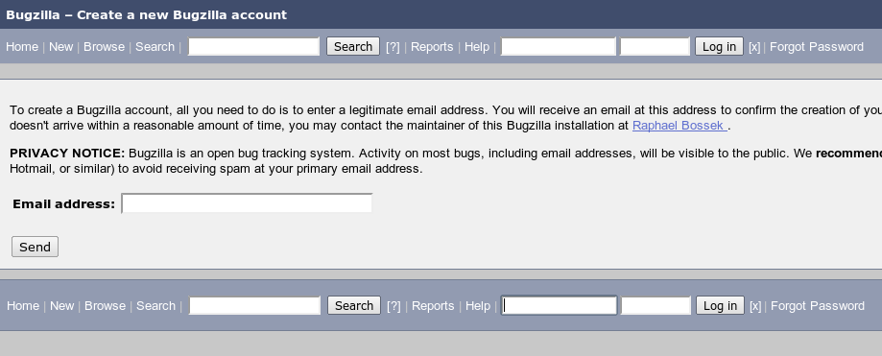The image size is (882, 356).
Task: Focus the Email address input field
Action: (247, 203)
